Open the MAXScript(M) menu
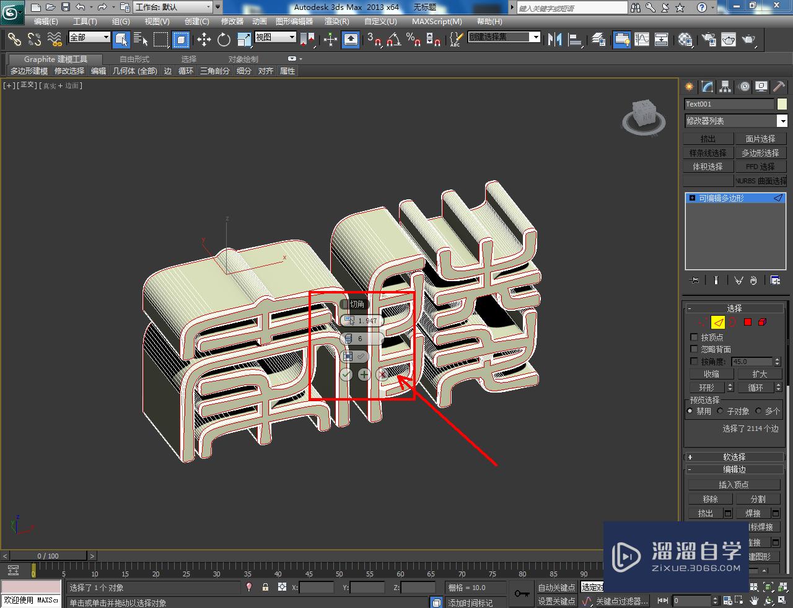The height and width of the screenshot is (608, 793). [437, 21]
